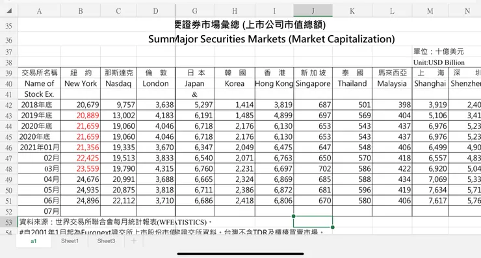Image resolution: width=481 pixels, height=258 pixels.
Task: Select the Thailand header cell
Action: [352, 83]
